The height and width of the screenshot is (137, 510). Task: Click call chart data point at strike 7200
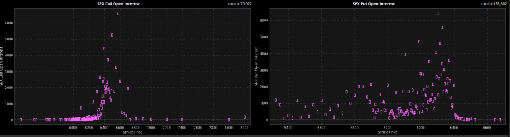tap(167, 119)
